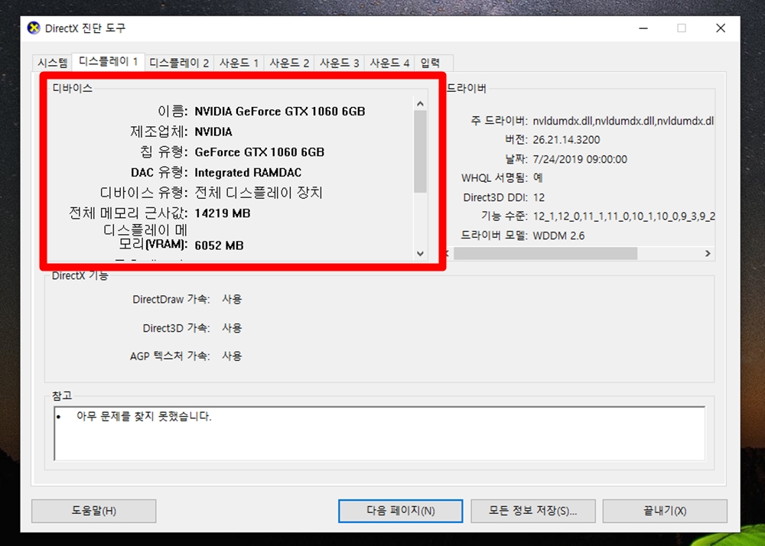
Task: Click the notes text box
Action: coord(379,434)
